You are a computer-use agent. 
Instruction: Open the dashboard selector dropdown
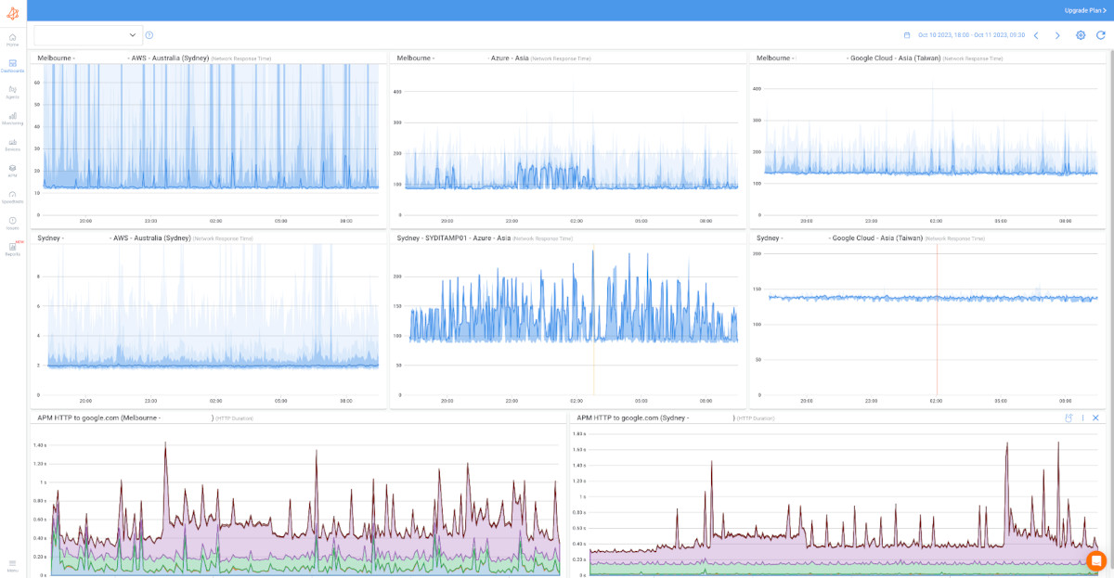click(x=88, y=34)
